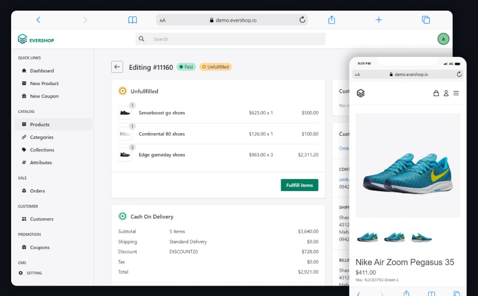The image size is (478, 296).
Task: Tap the AA text size control in tablet address bar
Action: (x=162, y=20)
